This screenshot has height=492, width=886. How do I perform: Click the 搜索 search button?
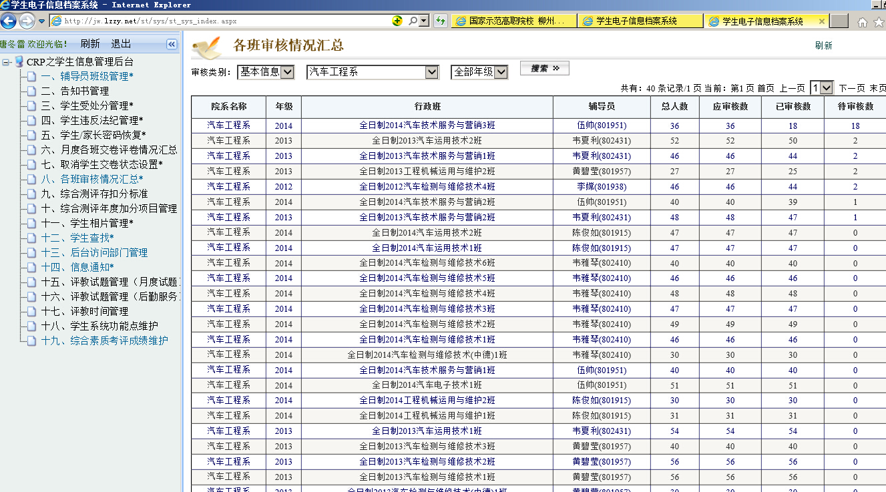[544, 69]
